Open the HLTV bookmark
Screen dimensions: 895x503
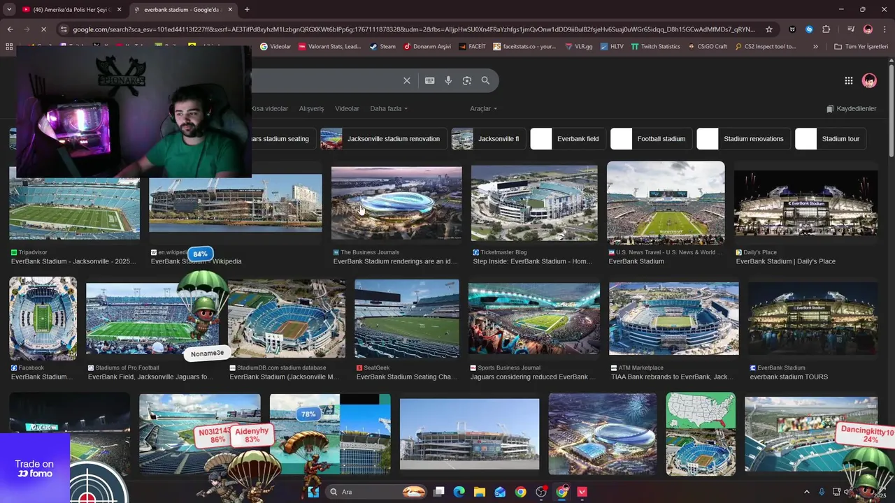point(612,47)
